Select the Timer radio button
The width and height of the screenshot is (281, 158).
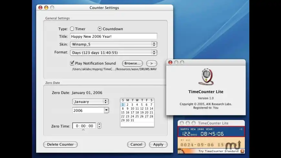point(72,29)
